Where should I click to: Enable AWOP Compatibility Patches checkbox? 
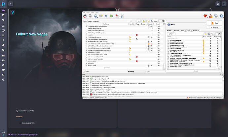pyautogui.click(x=87, y=31)
